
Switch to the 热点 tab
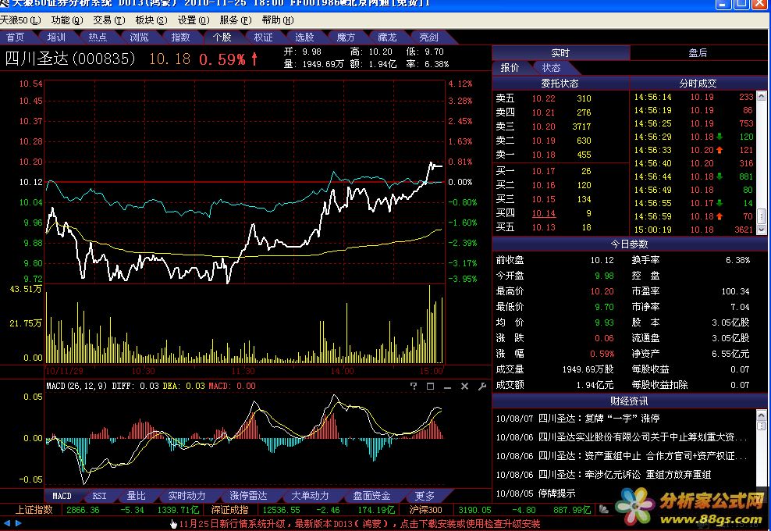98,37
